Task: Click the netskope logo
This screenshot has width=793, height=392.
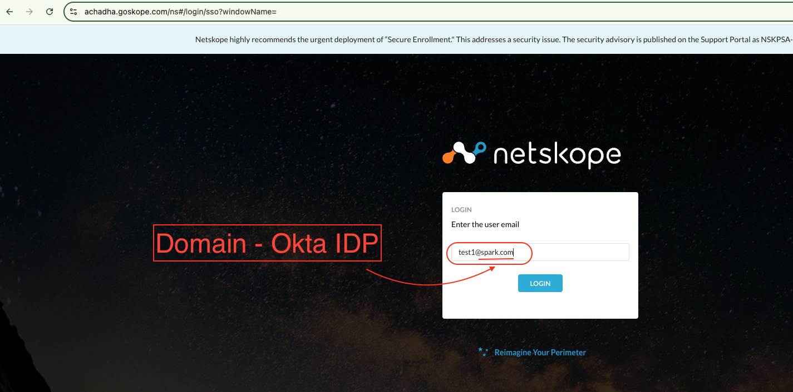Action: [x=531, y=154]
